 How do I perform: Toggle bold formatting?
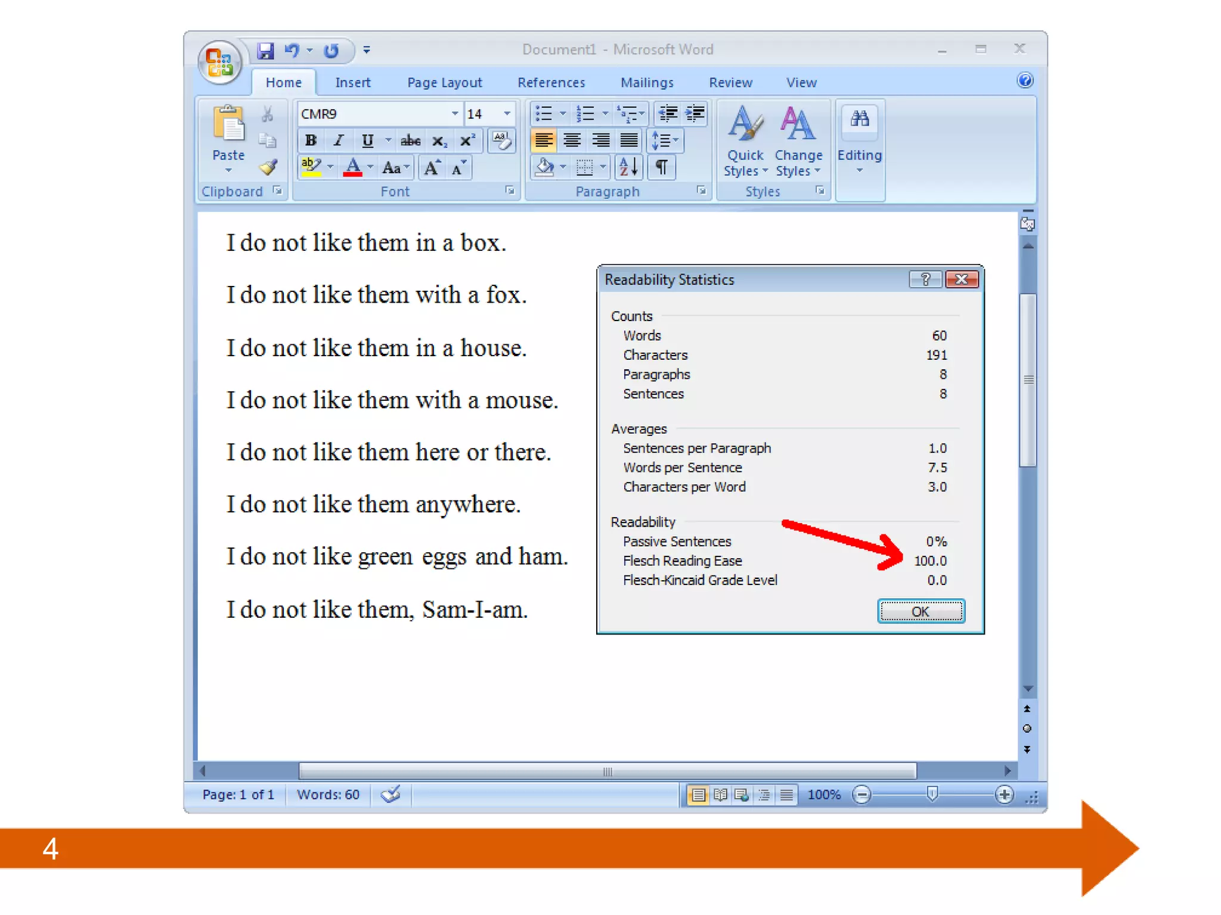[x=311, y=141]
